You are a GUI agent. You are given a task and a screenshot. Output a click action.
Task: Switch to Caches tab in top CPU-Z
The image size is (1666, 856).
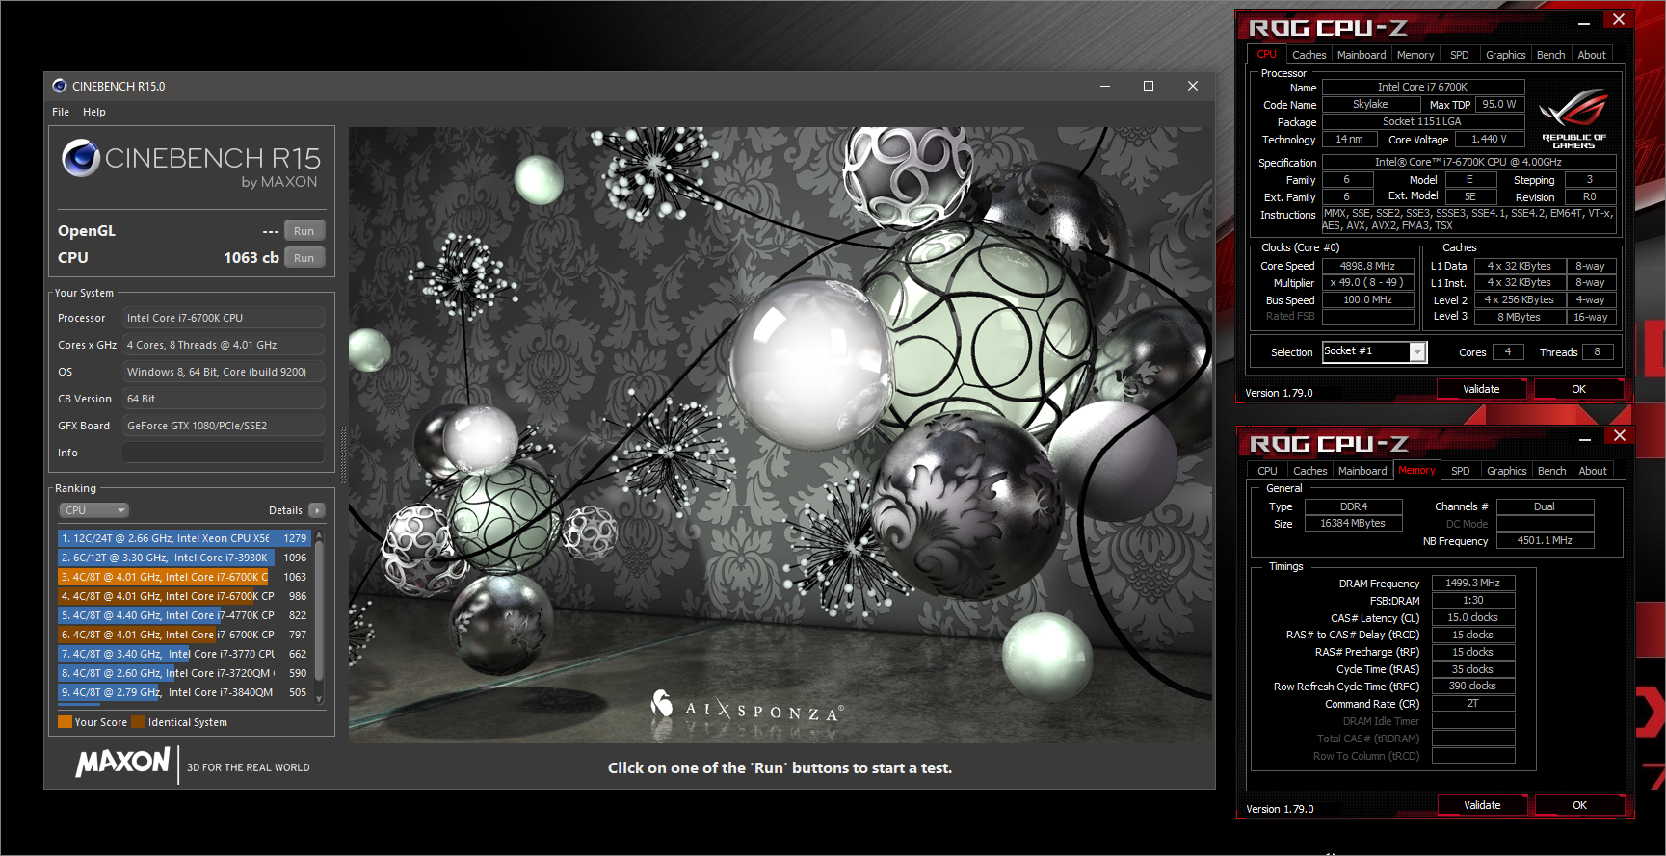[x=1309, y=55]
